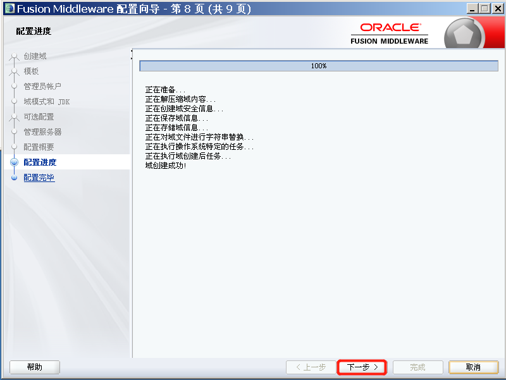
Task: Click the 配置进度 step bullet icon
Action: click(14, 162)
